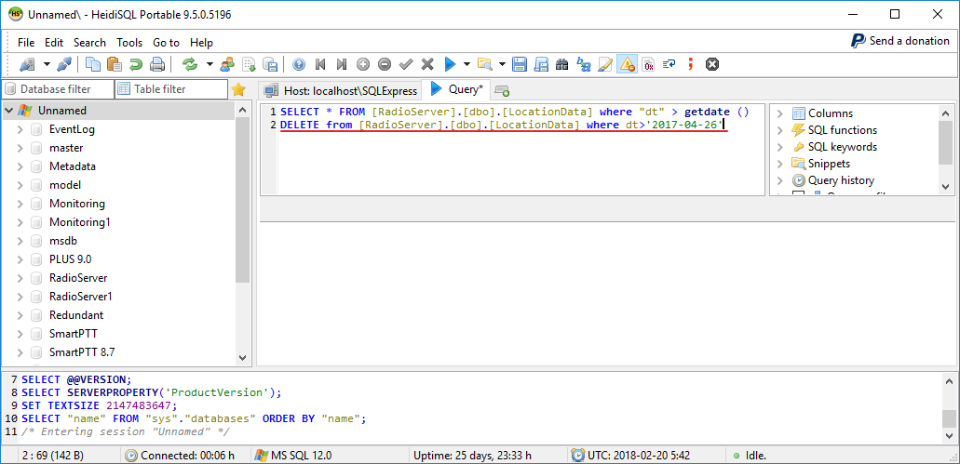Image resolution: width=960 pixels, height=464 pixels.
Task: Click the Table filter field
Action: (171, 89)
